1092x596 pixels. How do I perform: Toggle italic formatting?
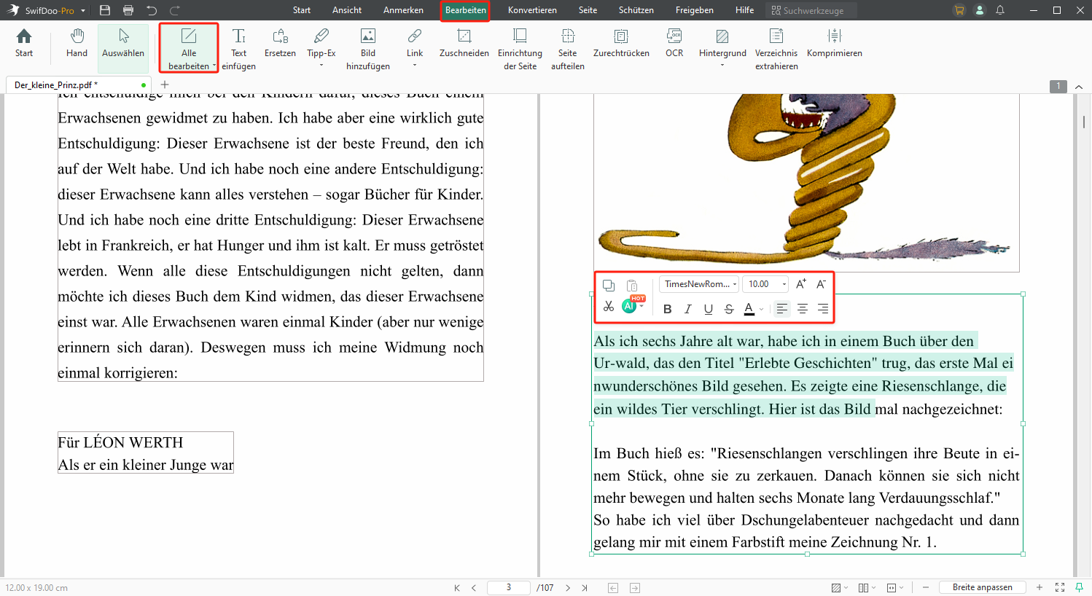[687, 309]
